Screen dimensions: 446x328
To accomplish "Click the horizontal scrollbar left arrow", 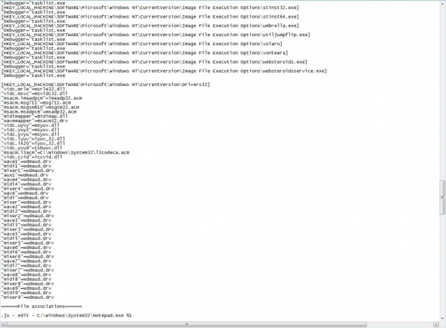I will click(x=3, y=324).
